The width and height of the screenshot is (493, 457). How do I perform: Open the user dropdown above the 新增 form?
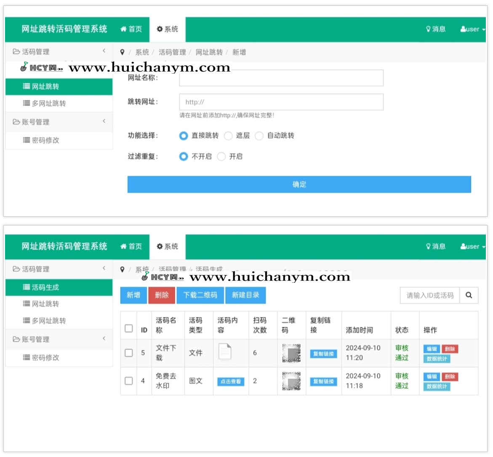pos(472,29)
